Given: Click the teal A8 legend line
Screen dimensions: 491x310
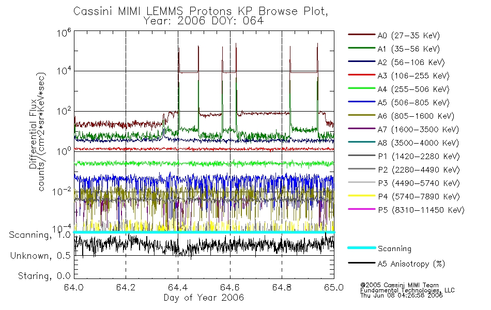Looking at the screenshot, I should [362, 142].
